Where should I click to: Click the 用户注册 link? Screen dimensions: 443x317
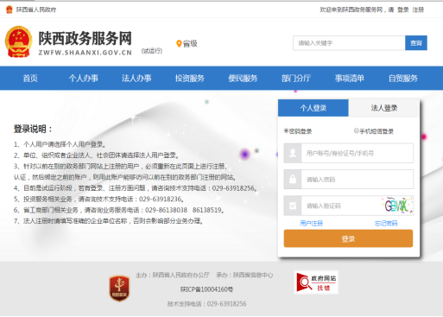[311, 224]
